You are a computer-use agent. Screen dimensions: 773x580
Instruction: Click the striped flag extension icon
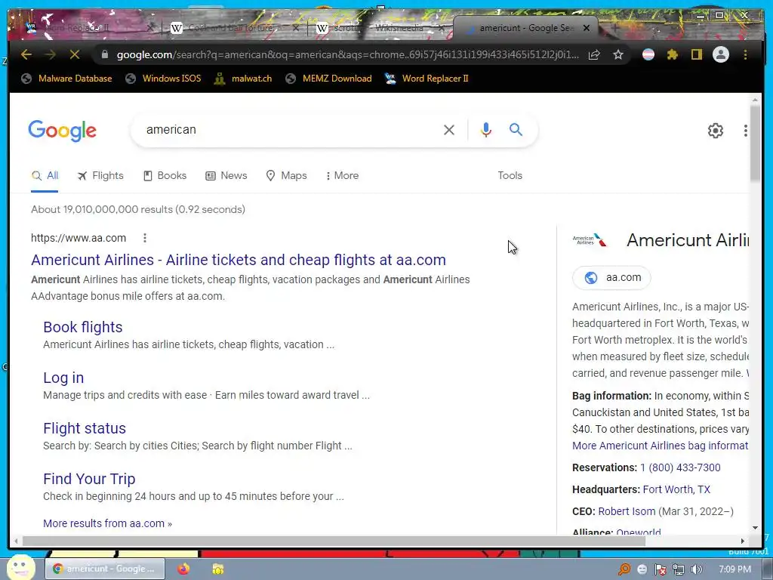648,54
